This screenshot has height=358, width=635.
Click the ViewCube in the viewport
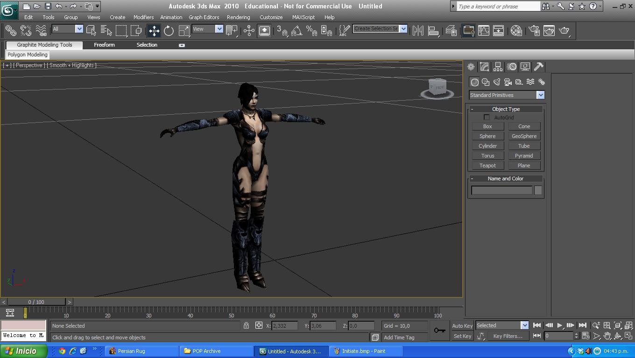437,88
